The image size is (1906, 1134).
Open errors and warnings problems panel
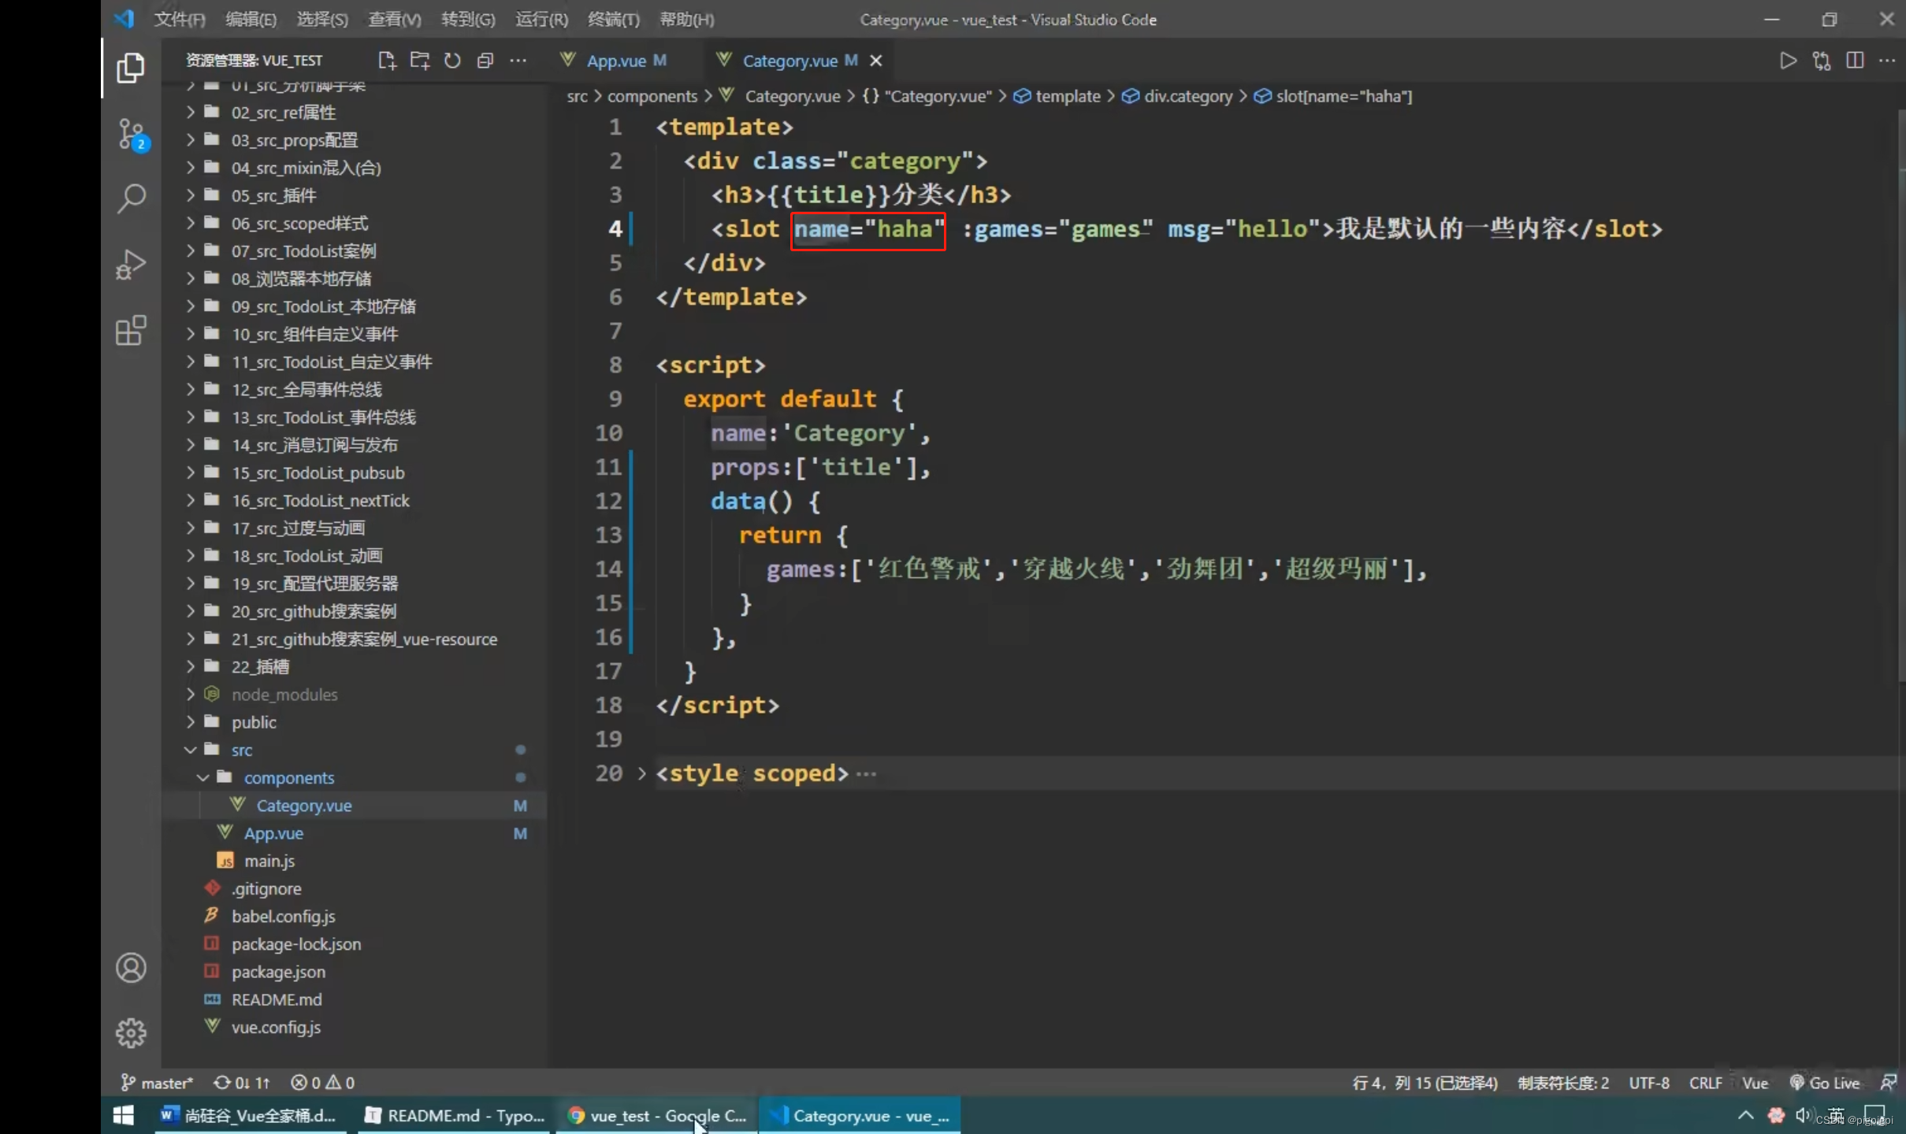[x=323, y=1083]
